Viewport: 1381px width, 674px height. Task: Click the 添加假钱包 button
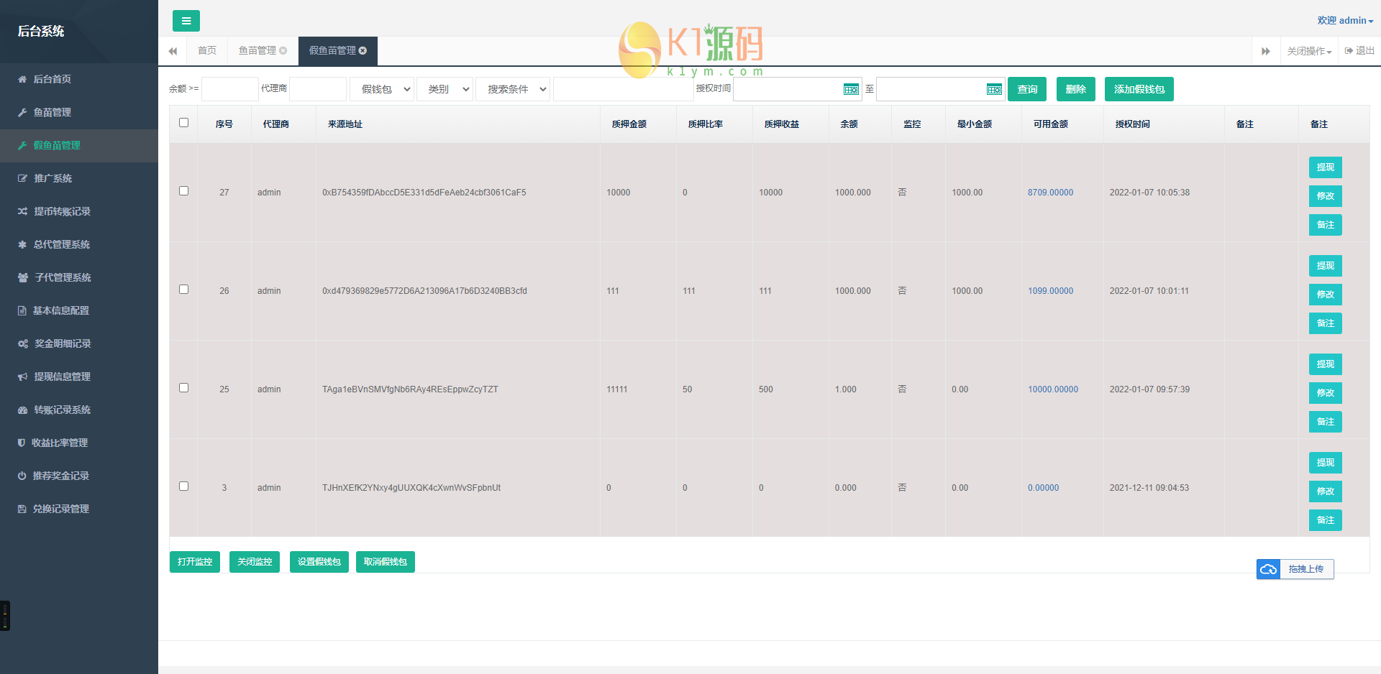1139,89
